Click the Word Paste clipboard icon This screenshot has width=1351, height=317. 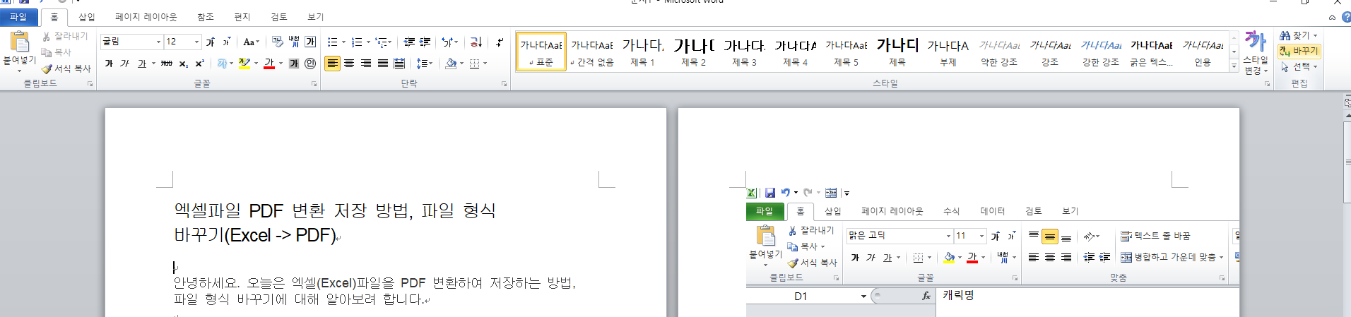20,42
